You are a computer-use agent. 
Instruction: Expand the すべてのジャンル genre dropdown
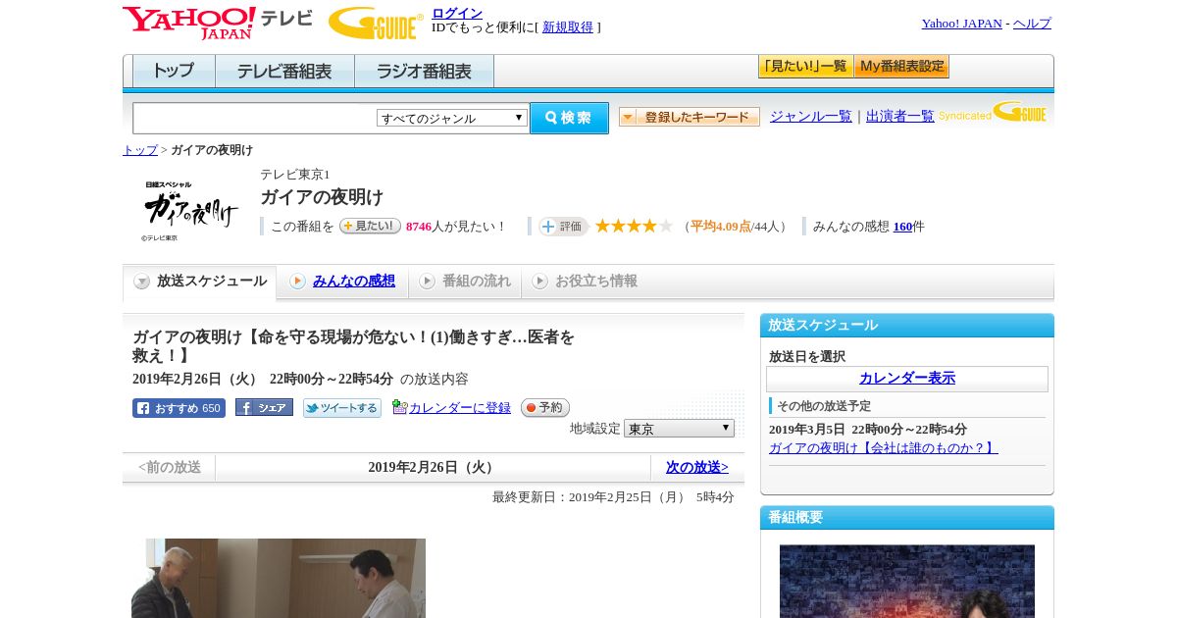[452, 118]
